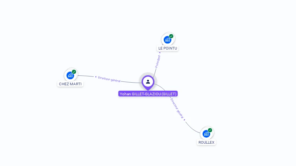Click the green checkmark badge on LE POINTU
Viewport: 296px width, 166px height.
click(x=171, y=36)
